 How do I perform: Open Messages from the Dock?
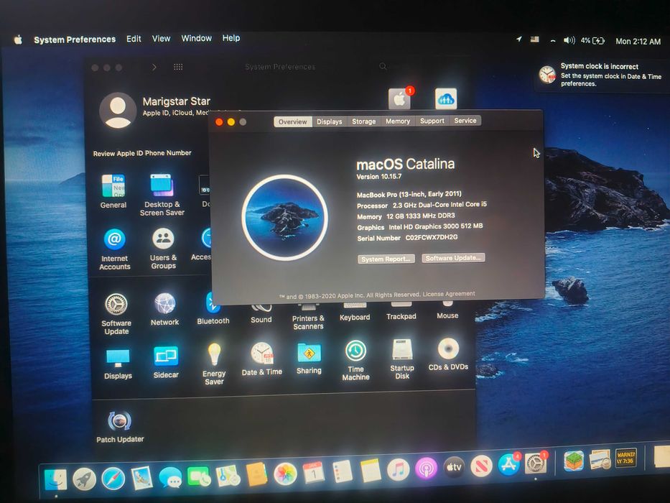[x=170, y=477]
